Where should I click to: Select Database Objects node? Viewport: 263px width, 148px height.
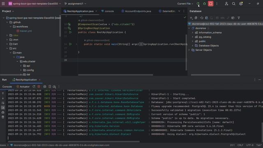tap(207, 46)
